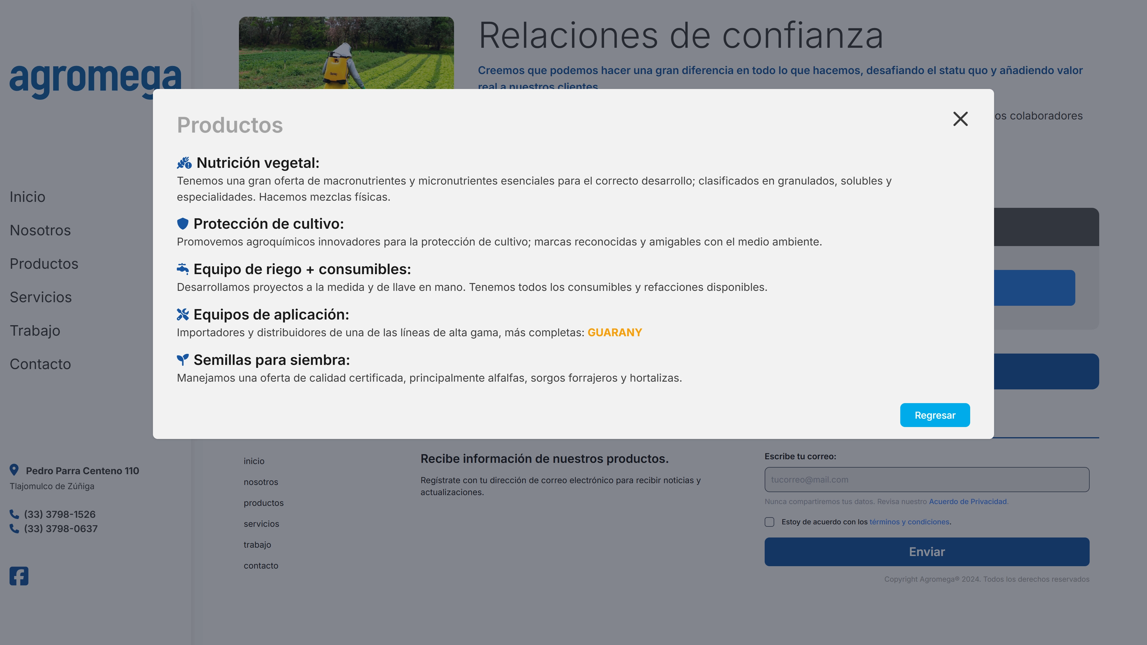Viewport: 1147px width, 645px height.
Task: Click the shield icon for Protección de cultivo
Action: point(183,224)
